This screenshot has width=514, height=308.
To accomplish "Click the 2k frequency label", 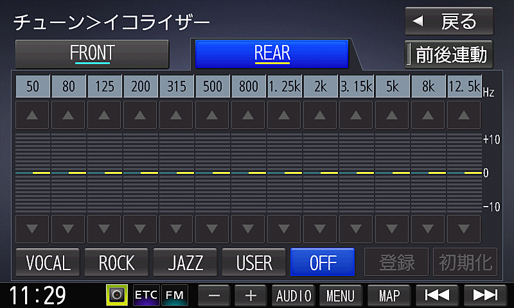I will pyautogui.click(x=320, y=87).
